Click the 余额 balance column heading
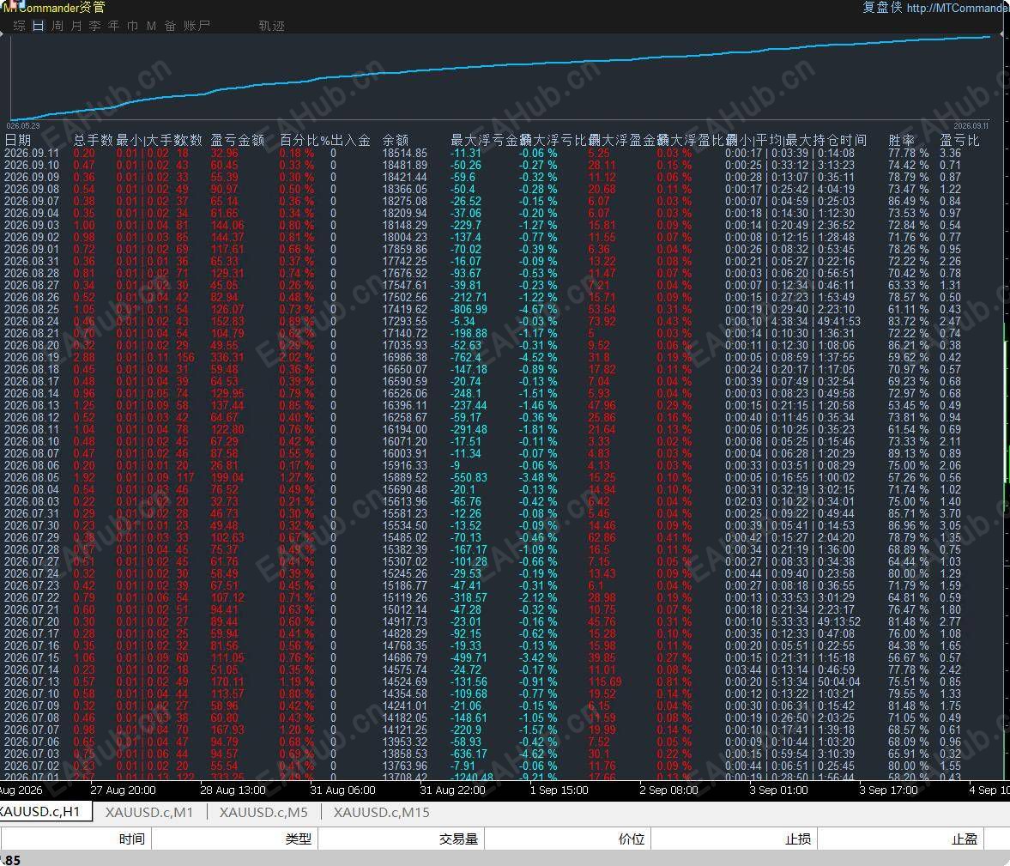The image size is (1010, 866). click(396, 140)
